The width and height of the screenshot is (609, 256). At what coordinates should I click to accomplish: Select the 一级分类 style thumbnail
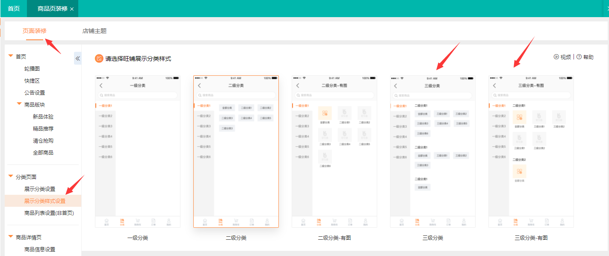pyautogui.click(x=137, y=152)
